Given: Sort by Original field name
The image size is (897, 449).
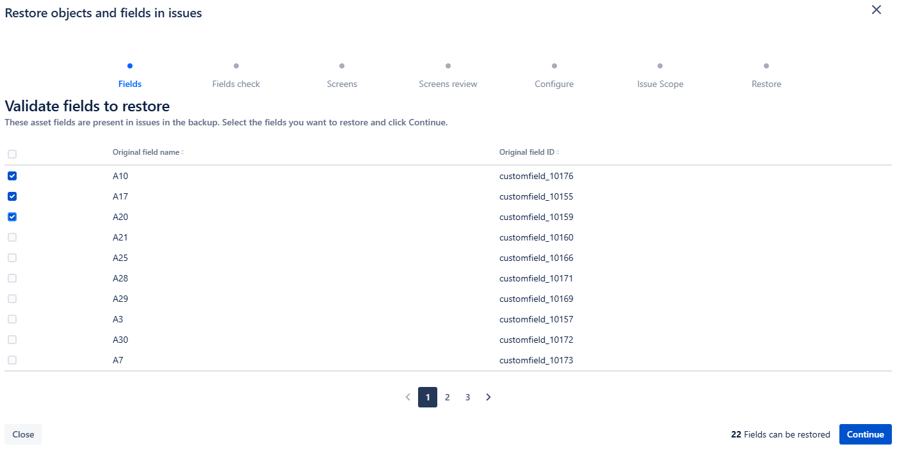Looking at the screenshot, I should [x=149, y=152].
